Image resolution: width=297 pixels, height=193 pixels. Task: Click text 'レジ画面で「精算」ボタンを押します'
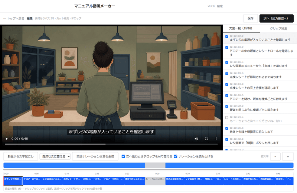[254, 143]
